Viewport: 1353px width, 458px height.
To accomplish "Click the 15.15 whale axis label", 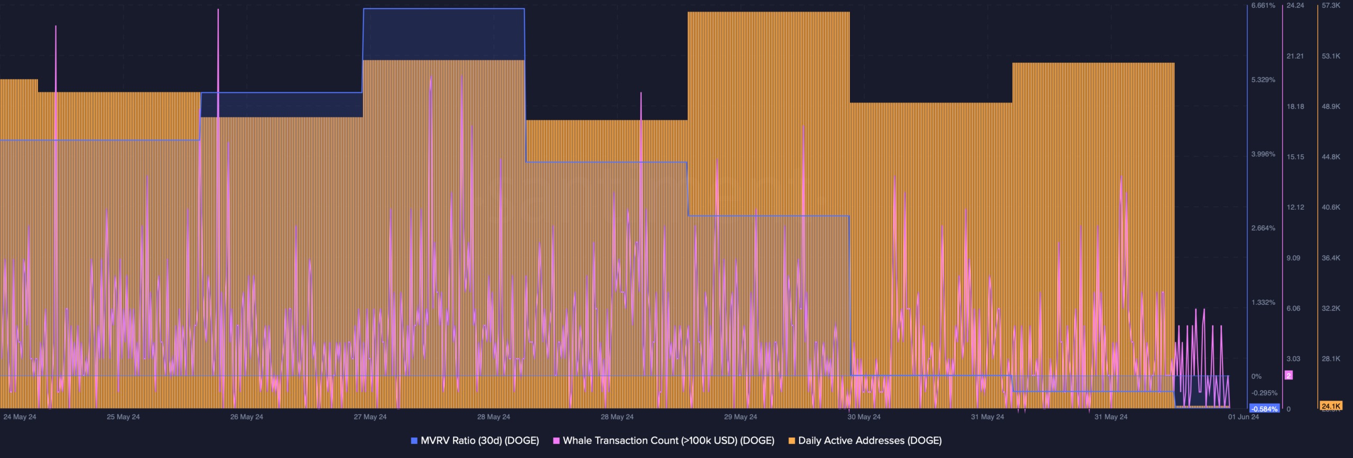I will point(1295,157).
